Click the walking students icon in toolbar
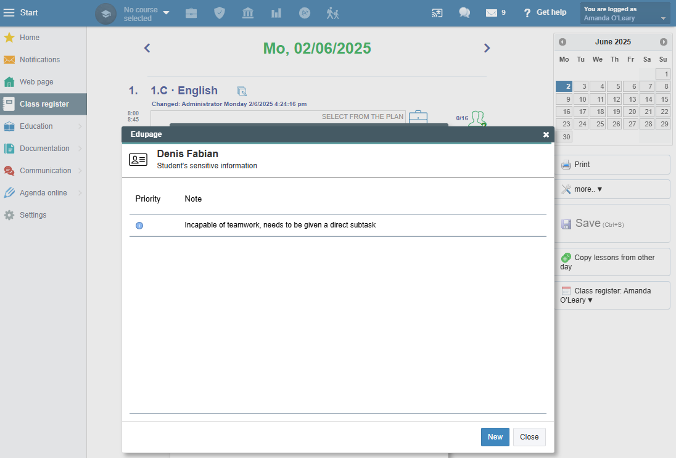 [x=333, y=13]
